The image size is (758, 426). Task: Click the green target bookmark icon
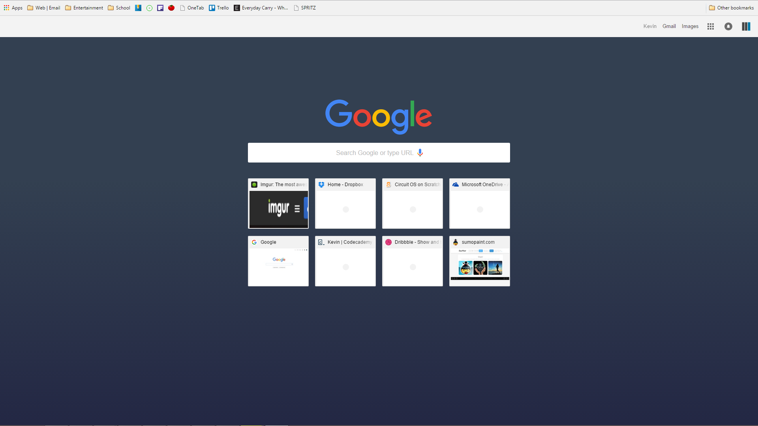click(149, 7)
